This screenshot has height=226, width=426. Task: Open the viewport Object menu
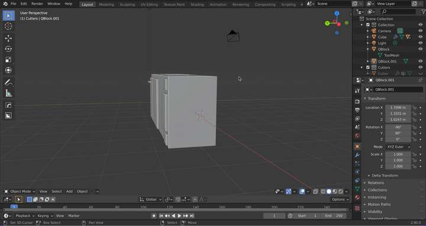click(x=82, y=192)
